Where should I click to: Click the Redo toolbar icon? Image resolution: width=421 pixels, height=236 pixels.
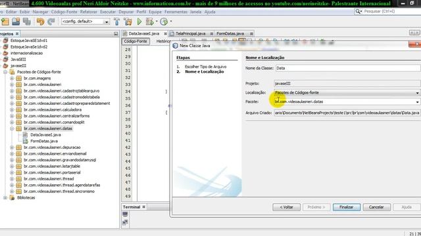point(51,22)
